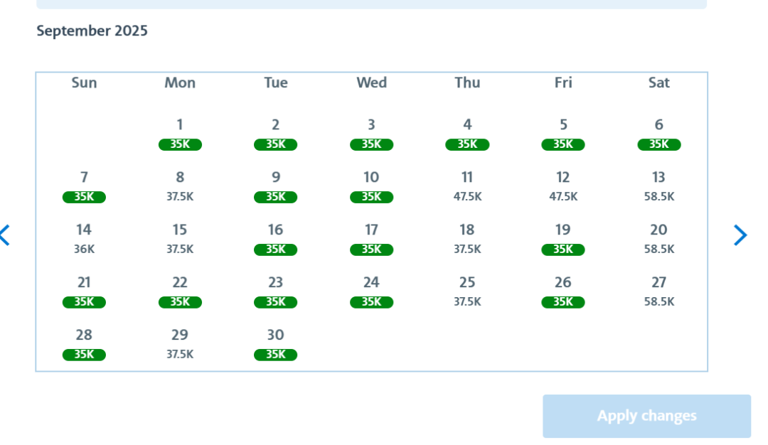Choose September 27 priced at 58.5K
The height and width of the screenshot is (445, 768).
pyautogui.click(x=658, y=291)
